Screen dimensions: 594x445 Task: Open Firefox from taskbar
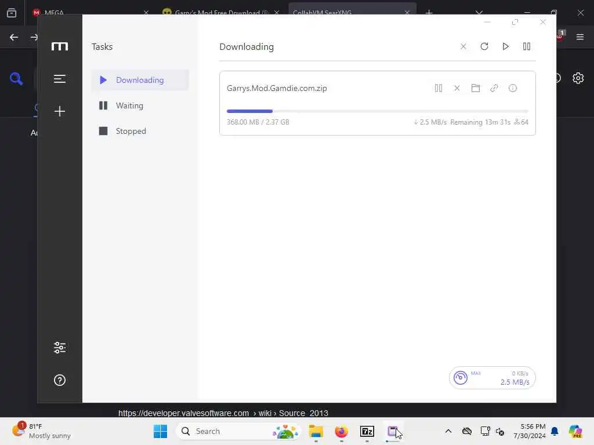tap(341, 431)
